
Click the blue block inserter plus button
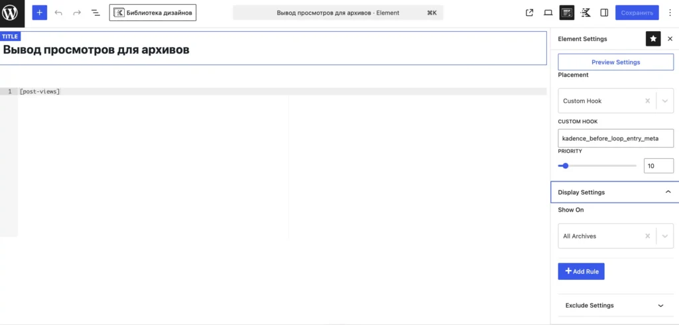[x=39, y=13]
